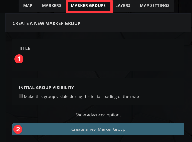Open the MAP tab
The width and height of the screenshot is (192, 142).
tap(28, 6)
